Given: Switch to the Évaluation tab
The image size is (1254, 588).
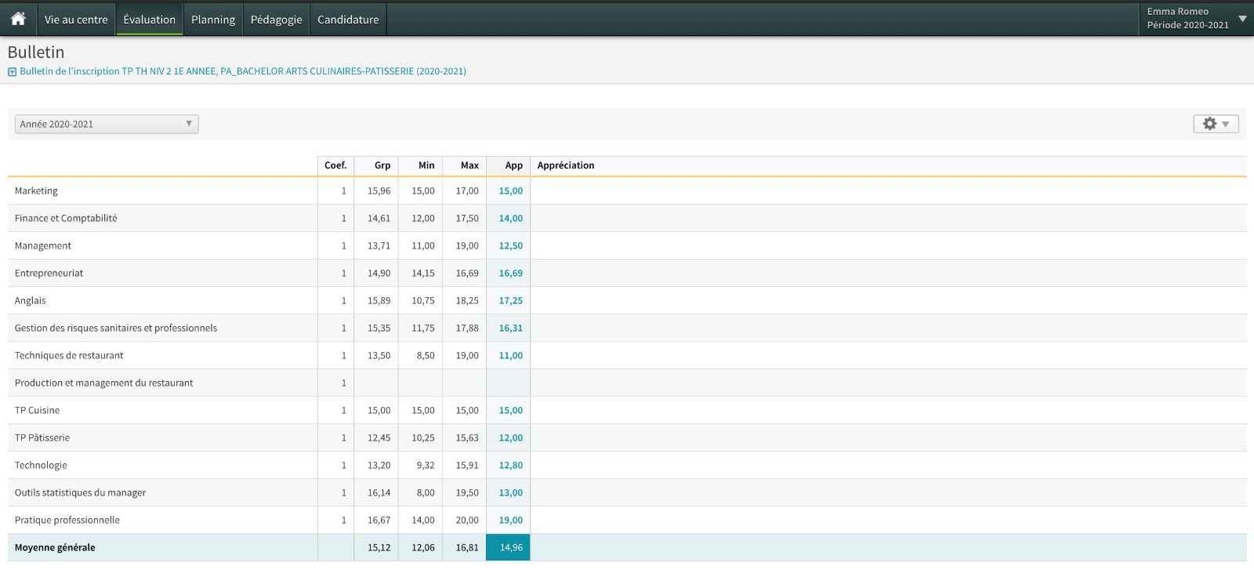Looking at the screenshot, I should click(149, 20).
